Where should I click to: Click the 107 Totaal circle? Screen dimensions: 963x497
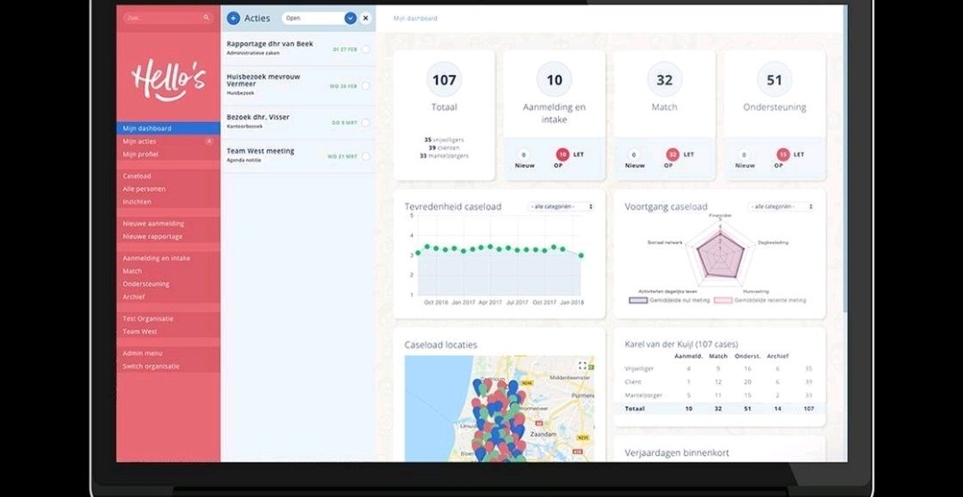click(444, 79)
